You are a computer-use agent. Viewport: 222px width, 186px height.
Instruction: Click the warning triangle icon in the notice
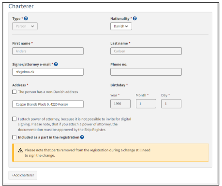coord(20,150)
